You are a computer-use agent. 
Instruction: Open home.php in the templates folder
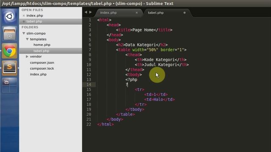[42, 45]
